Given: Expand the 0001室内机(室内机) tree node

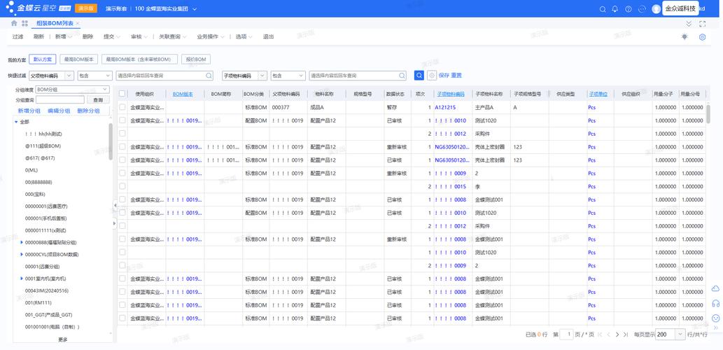Looking at the screenshot, I should click(x=22, y=279).
